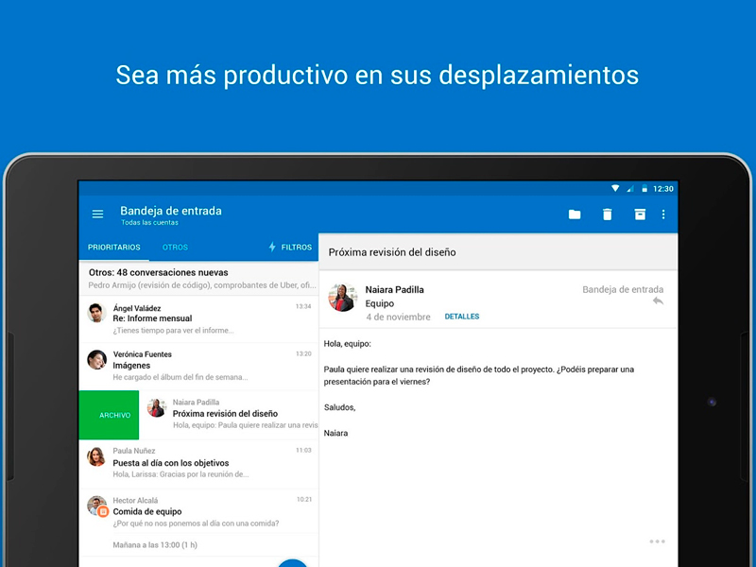Expand Detalles of the sender
The height and width of the screenshot is (567, 756).
pyautogui.click(x=462, y=317)
